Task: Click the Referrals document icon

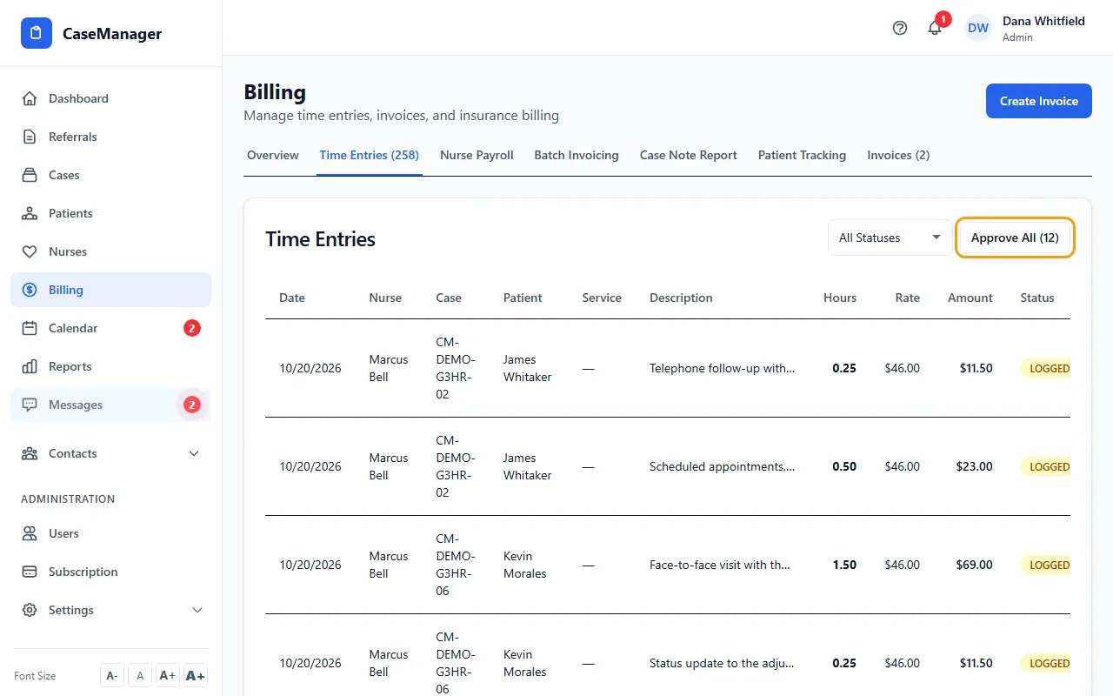Action: [30, 137]
